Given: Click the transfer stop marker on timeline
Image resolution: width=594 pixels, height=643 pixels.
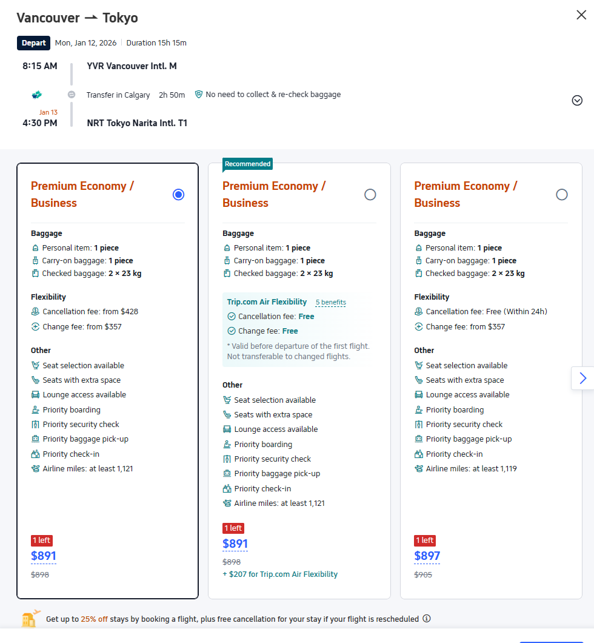Looking at the screenshot, I should click(x=72, y=95).
